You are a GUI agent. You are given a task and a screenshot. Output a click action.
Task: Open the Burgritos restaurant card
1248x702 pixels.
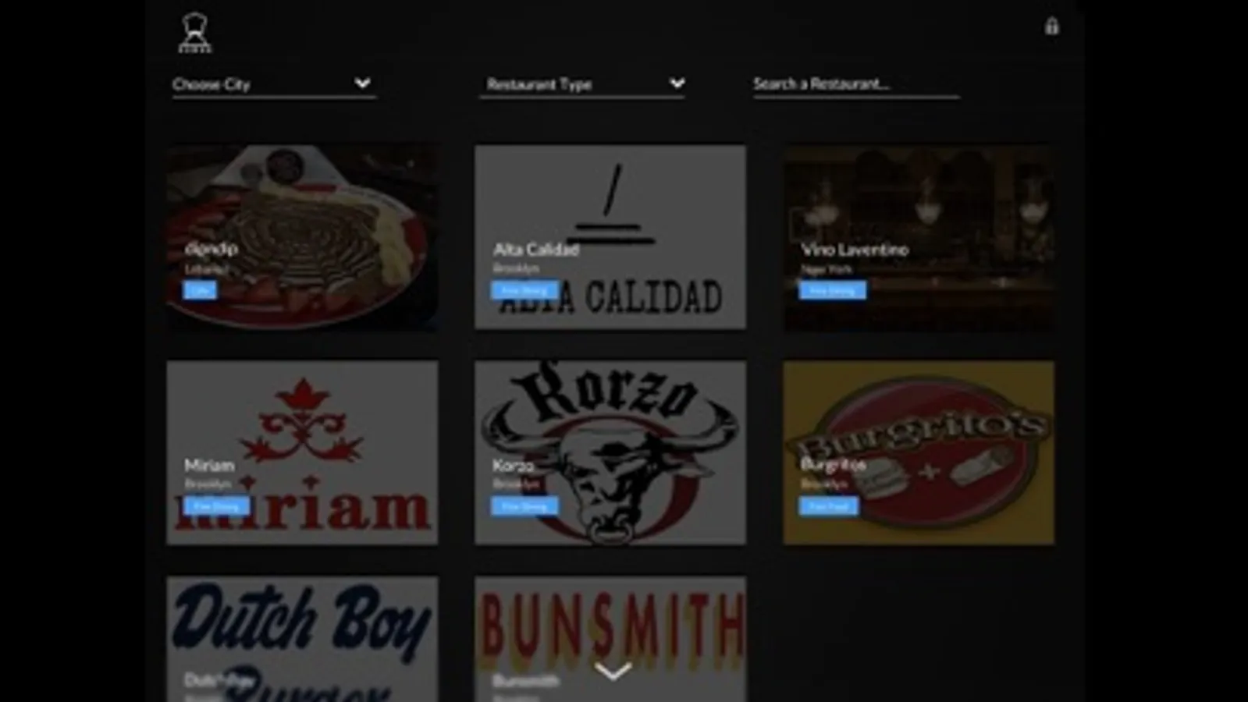[x=919, y=452]
